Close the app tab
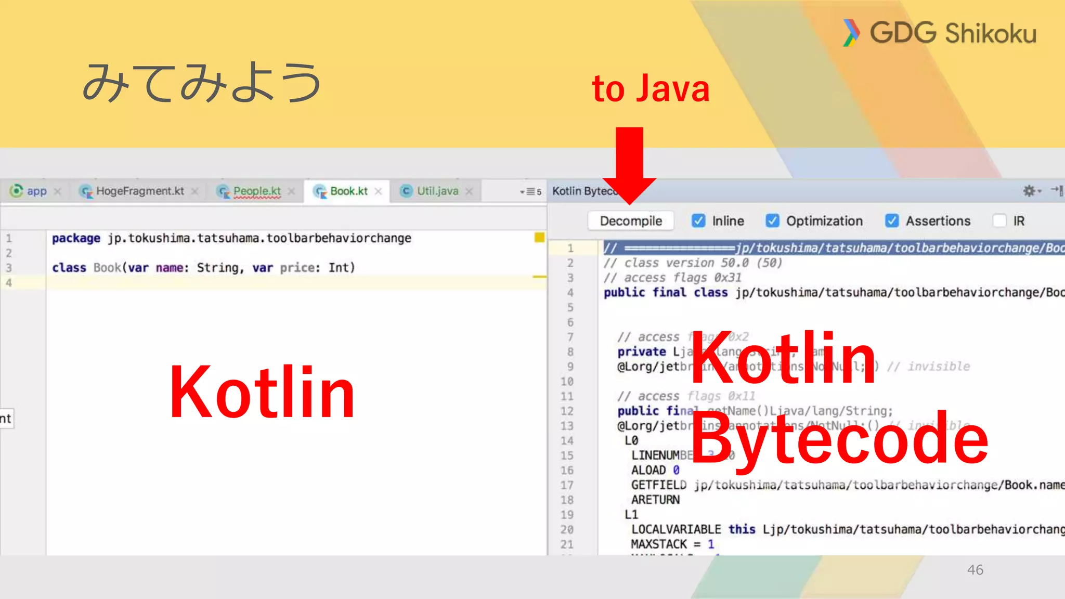The height and width of the screenshot is (599, 1065). pyautogui.click(x=58, y=192)
